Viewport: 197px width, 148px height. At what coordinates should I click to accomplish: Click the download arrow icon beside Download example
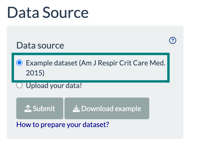coord(76,108)
